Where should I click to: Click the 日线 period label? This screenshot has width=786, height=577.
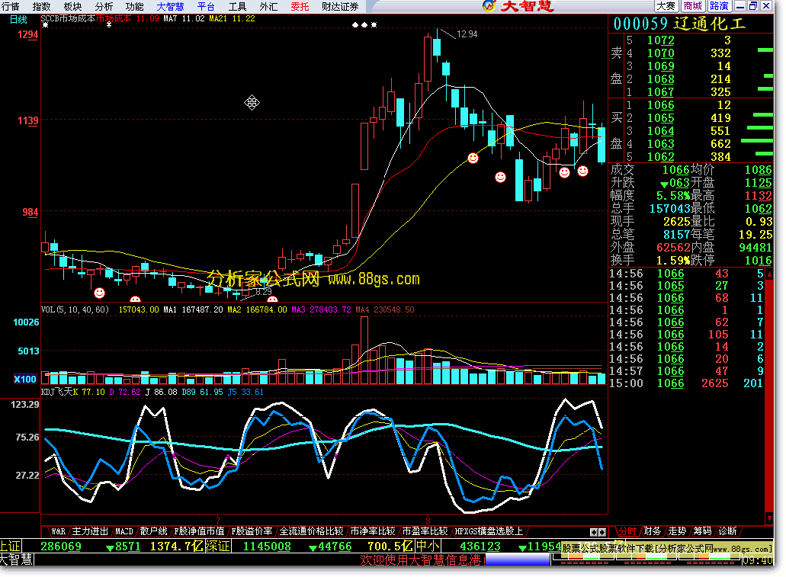click(x=18, y=20)
